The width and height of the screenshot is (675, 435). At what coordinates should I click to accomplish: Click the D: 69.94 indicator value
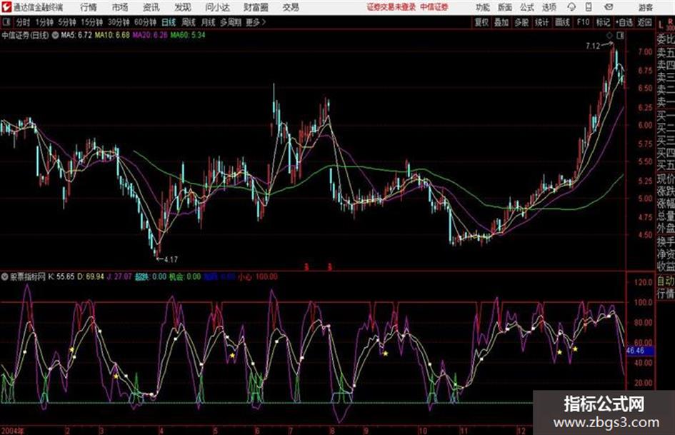tap(91, 276)
